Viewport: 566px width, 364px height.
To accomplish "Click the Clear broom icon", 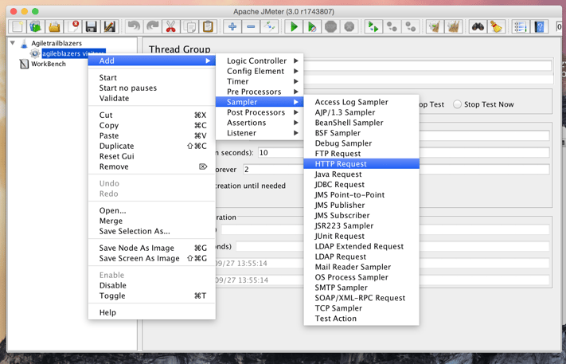I will pyautogui.click(x=435, y=27).
